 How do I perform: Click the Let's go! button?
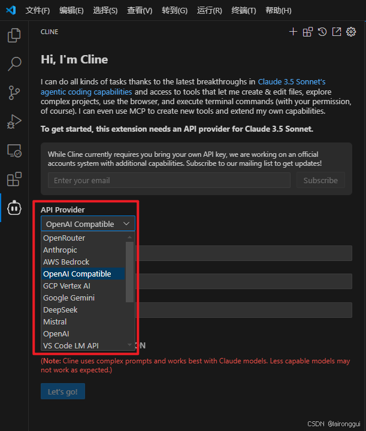point(63,391)
